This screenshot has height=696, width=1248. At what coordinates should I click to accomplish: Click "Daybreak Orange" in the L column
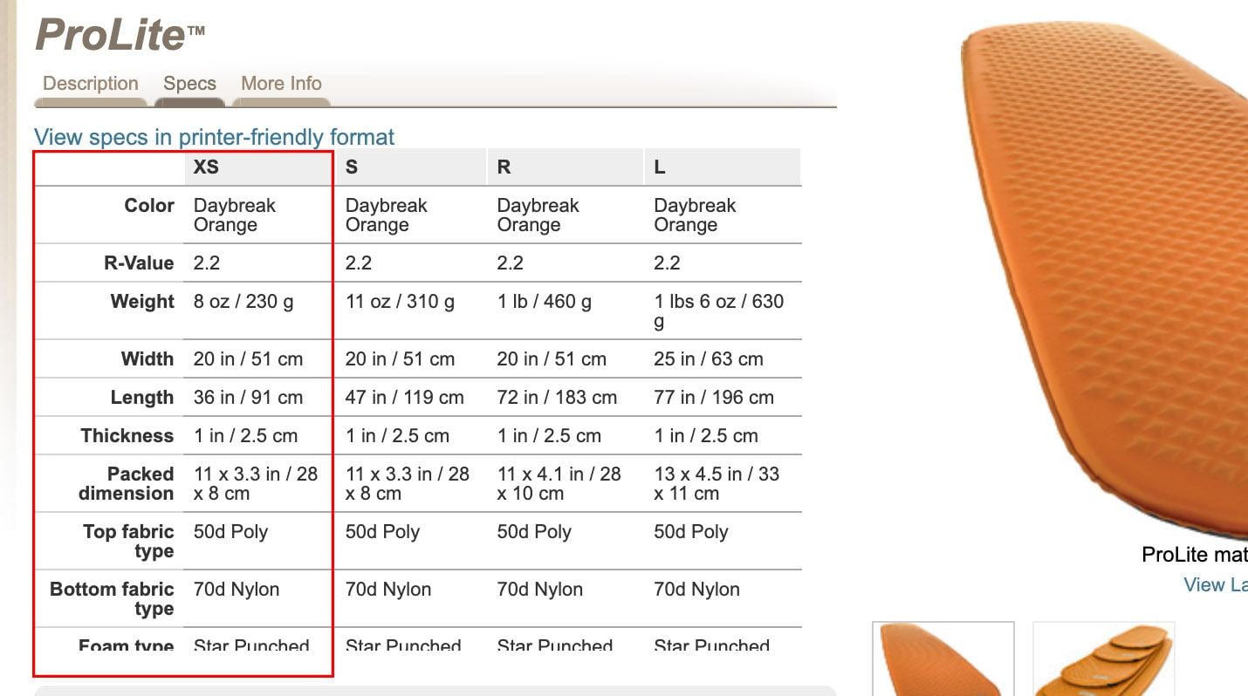point(695,215)
